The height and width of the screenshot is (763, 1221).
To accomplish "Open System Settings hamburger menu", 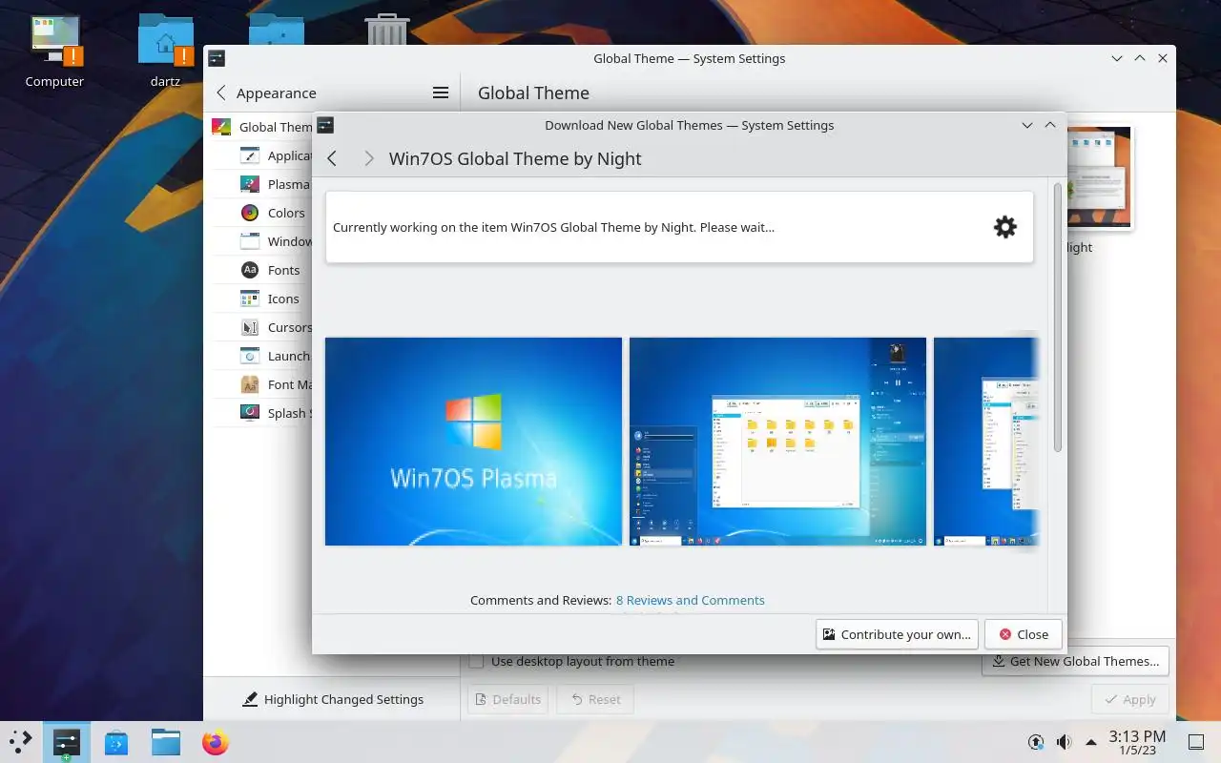I will click(x=441, y=93).
